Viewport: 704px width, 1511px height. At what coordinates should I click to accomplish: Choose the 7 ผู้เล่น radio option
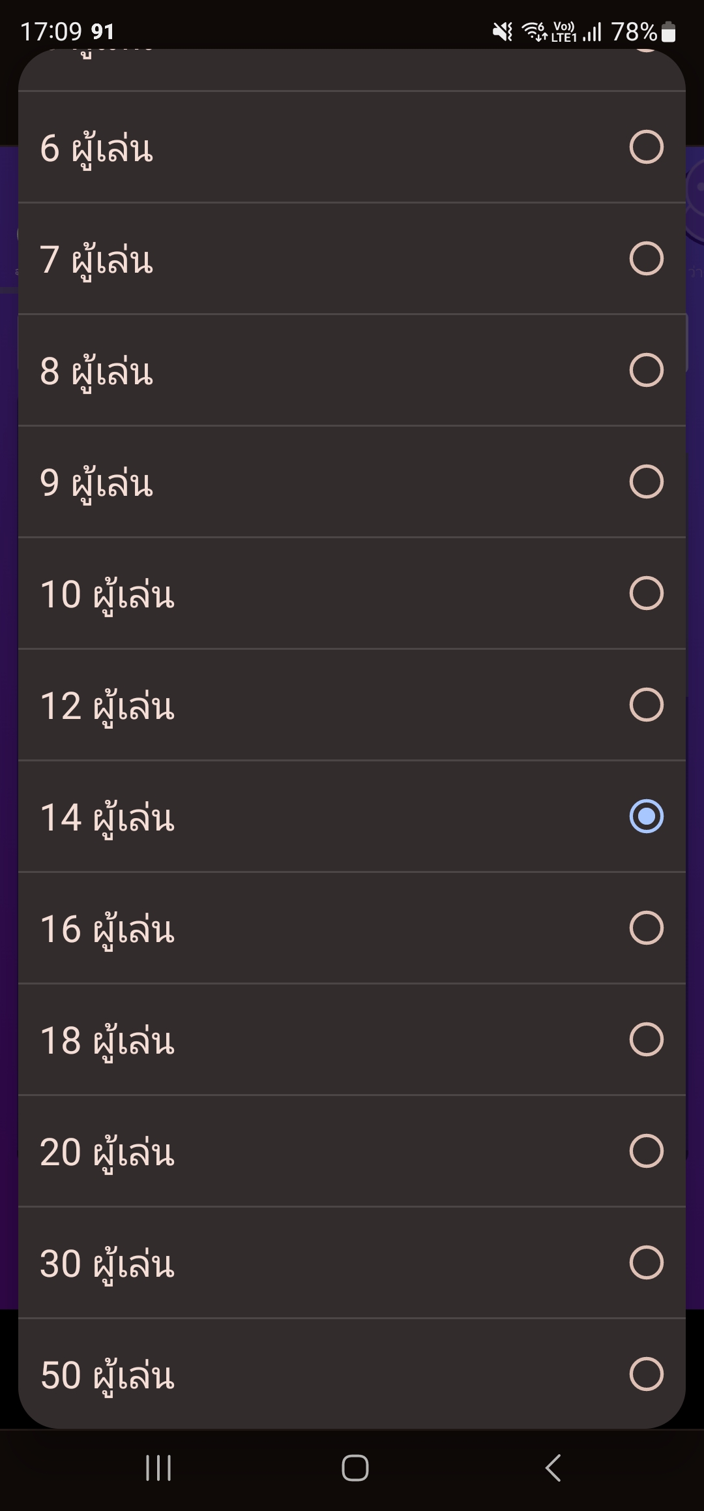646,258
